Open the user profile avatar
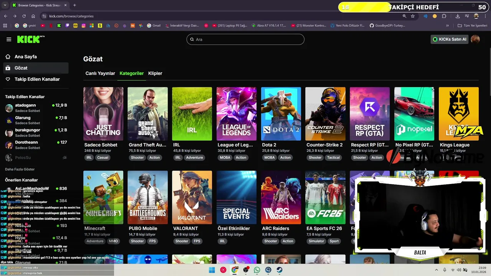Screen dimensions: 491x276 click(475, 39)
